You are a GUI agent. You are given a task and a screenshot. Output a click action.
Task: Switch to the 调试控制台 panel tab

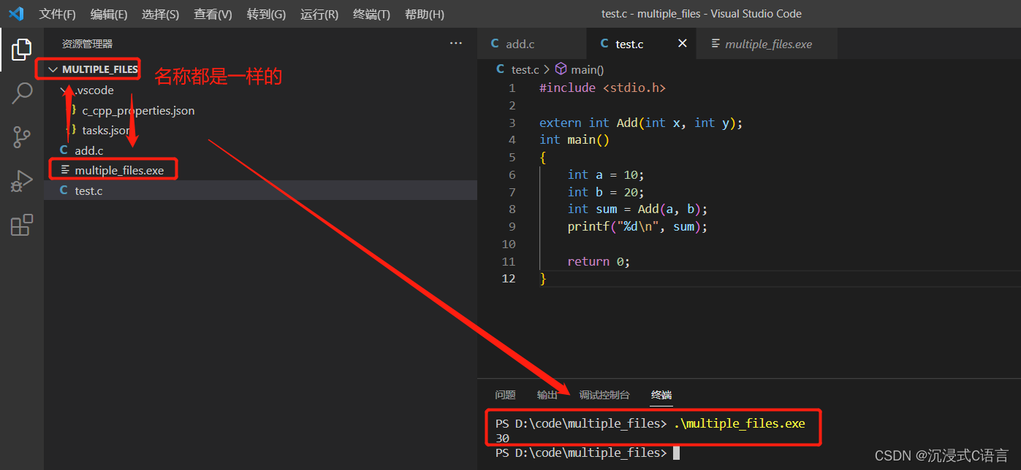[604, 395]
